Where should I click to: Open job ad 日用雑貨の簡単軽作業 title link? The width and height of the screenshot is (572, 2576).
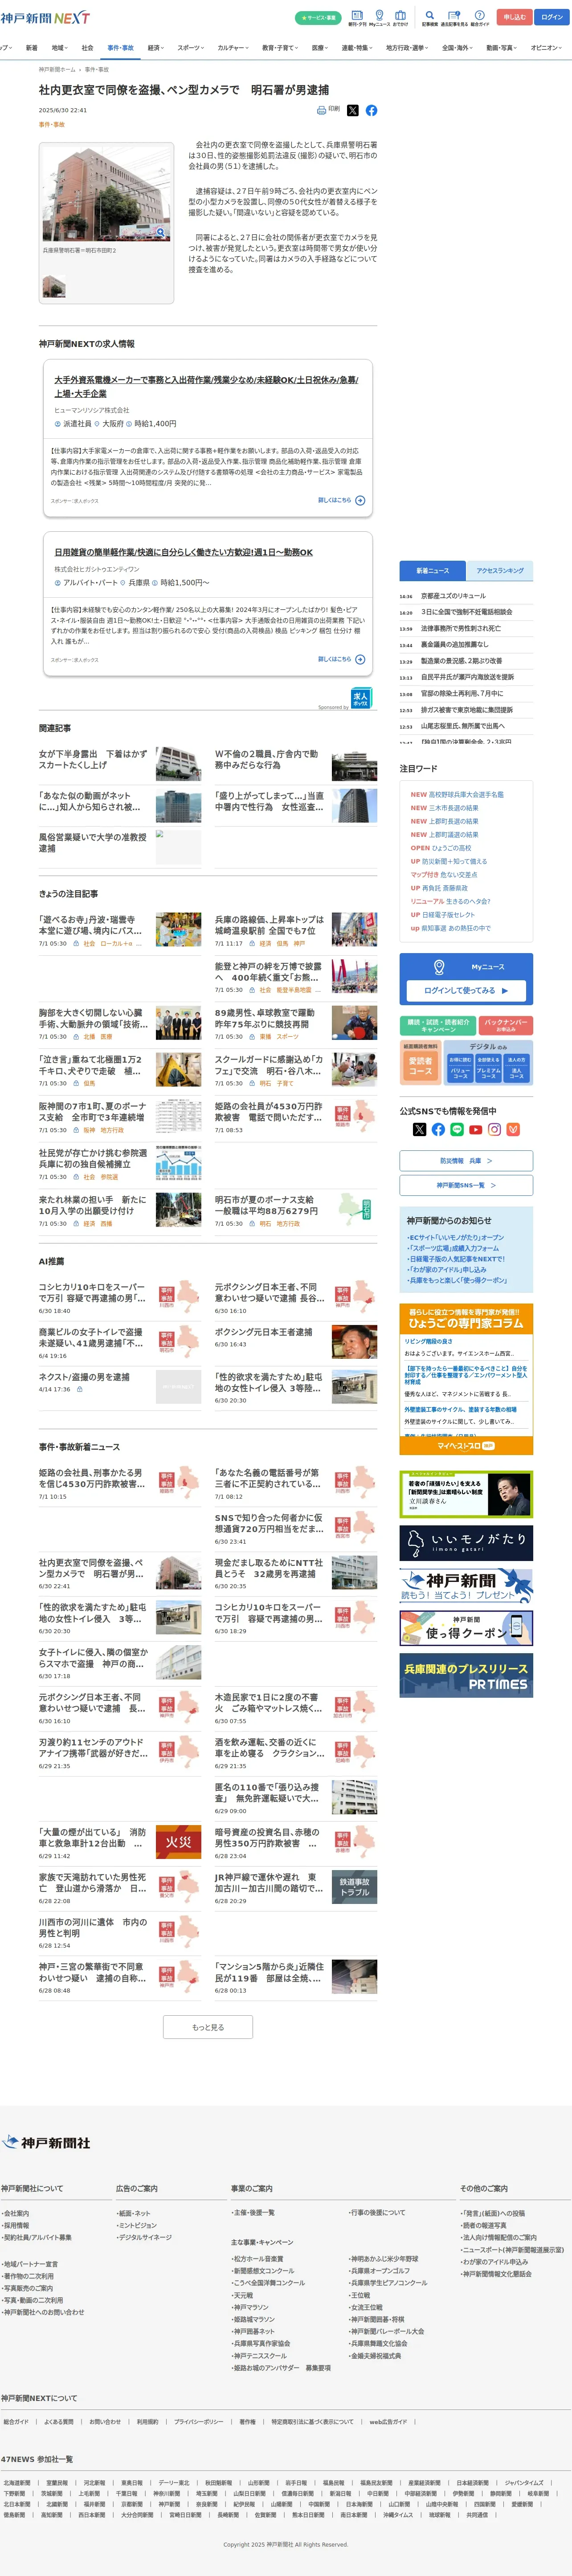tap(184, 552)
